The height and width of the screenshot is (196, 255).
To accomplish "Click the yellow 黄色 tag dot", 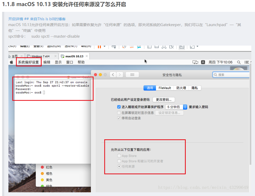I will [42, 180].
